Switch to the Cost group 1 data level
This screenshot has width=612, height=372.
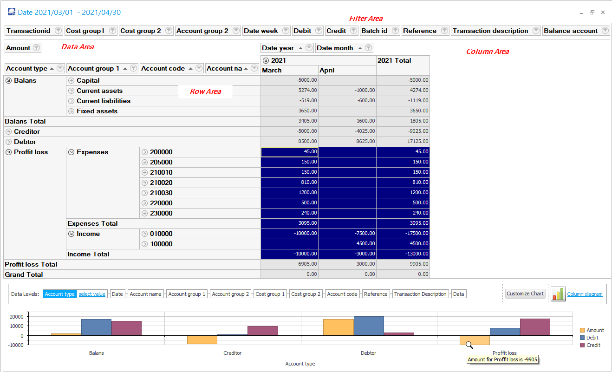click(270, 294)
